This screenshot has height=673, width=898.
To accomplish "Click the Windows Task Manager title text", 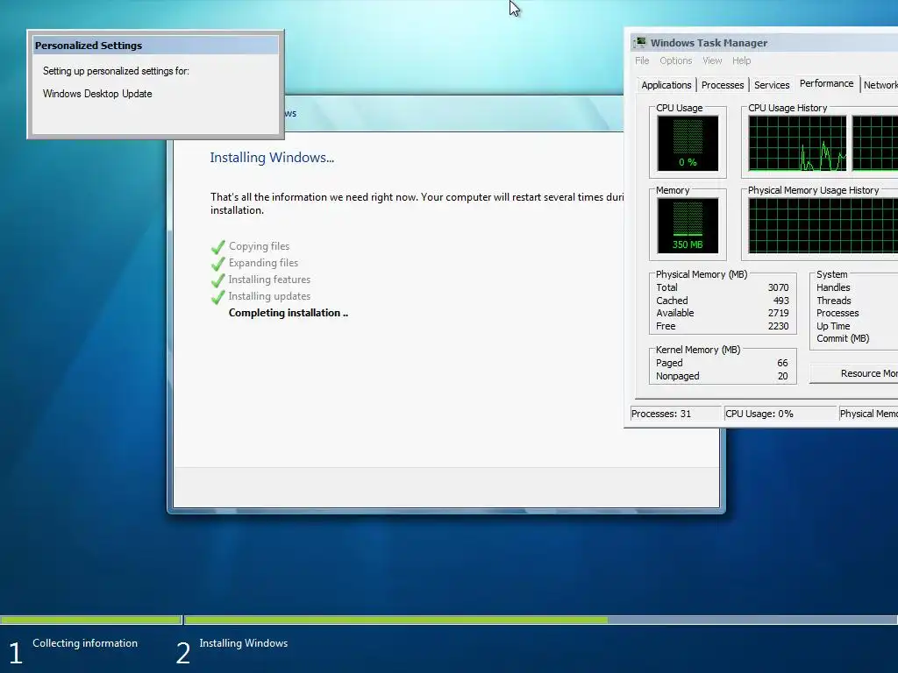I will pos(709,43).
